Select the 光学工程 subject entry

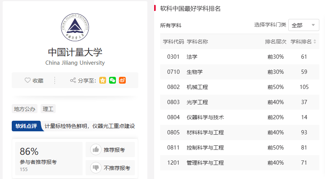197,102
